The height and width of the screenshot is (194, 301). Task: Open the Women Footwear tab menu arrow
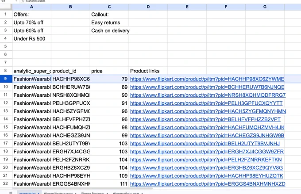pyautogui.click(x=107, y=193)
